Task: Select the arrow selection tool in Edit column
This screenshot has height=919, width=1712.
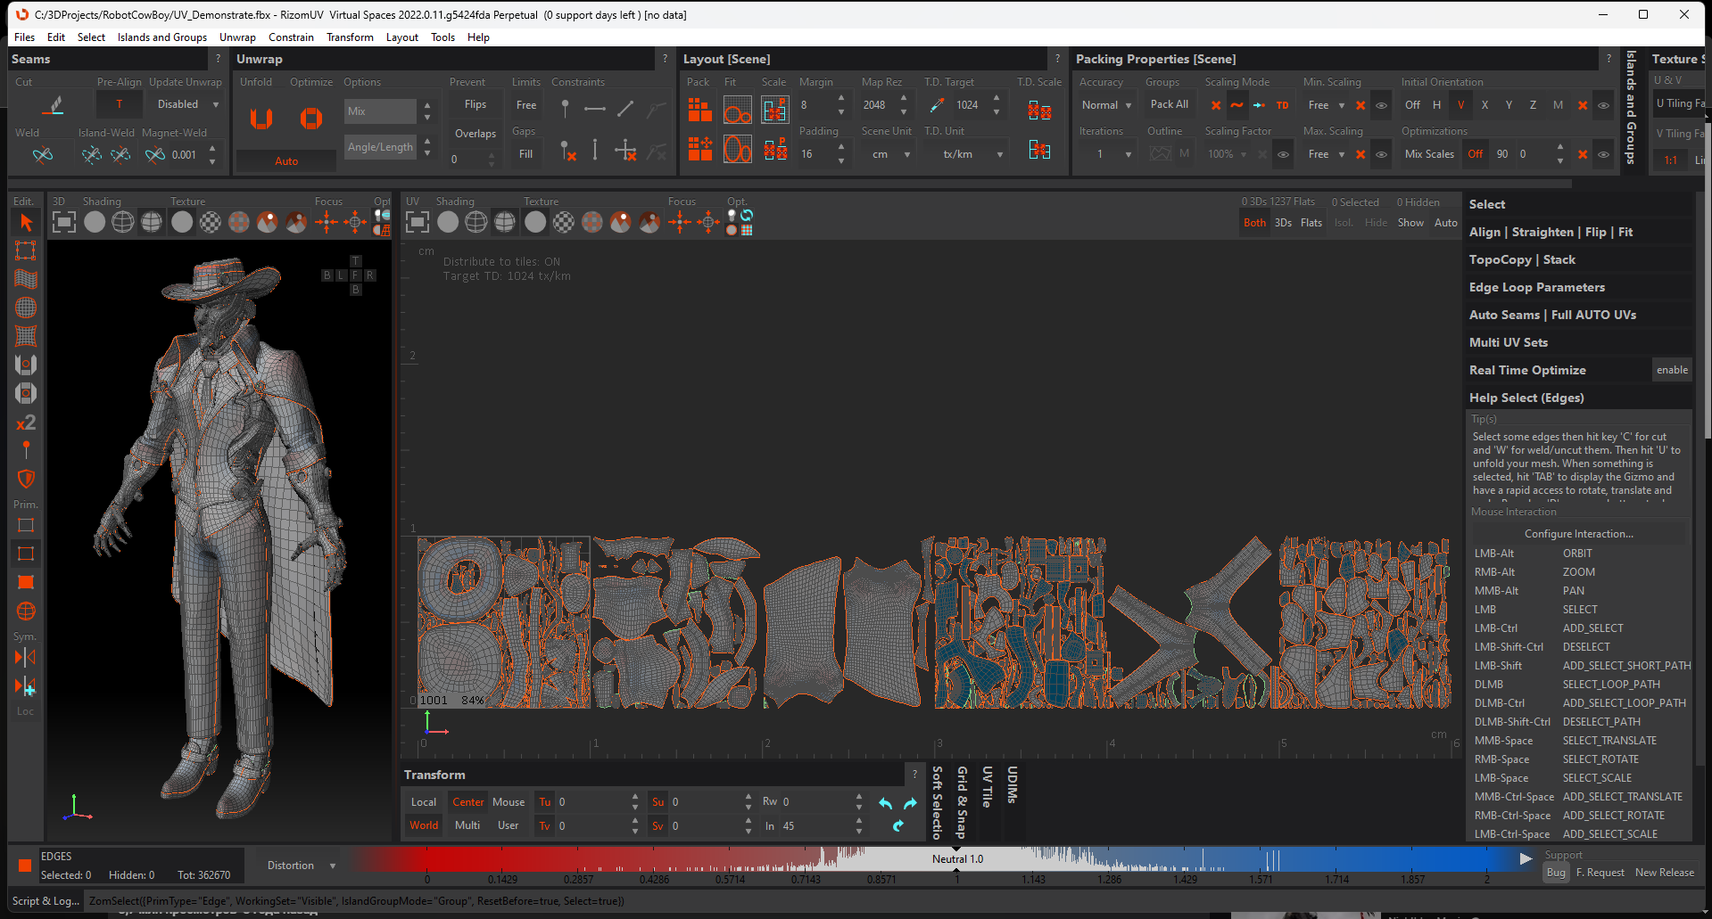Action: click(x=26, y=223)
